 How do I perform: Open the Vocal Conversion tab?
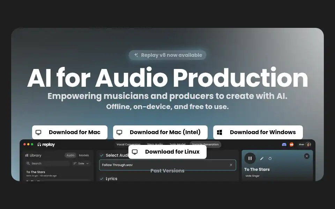[x=128, y=144]
